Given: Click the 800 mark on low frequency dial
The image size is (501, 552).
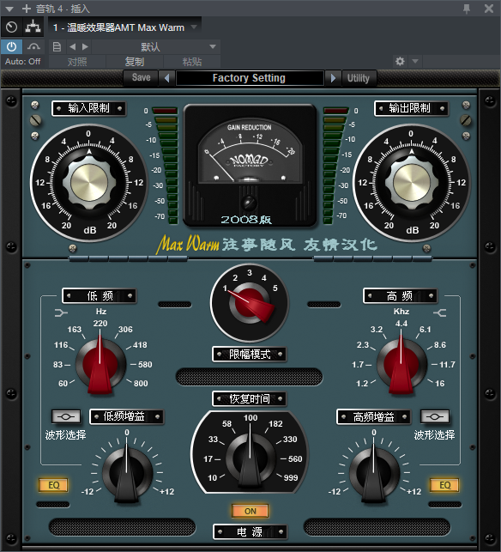Looking at the screenshot, I should [x=141, y=384].
